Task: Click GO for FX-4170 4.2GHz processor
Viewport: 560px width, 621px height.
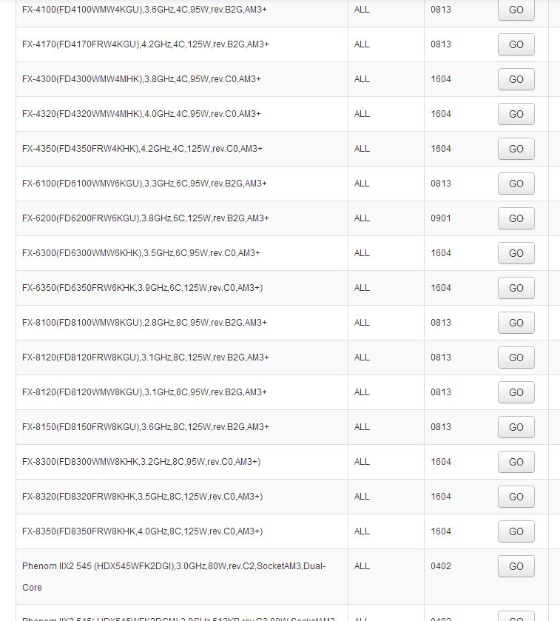Action: click(516, 44)
